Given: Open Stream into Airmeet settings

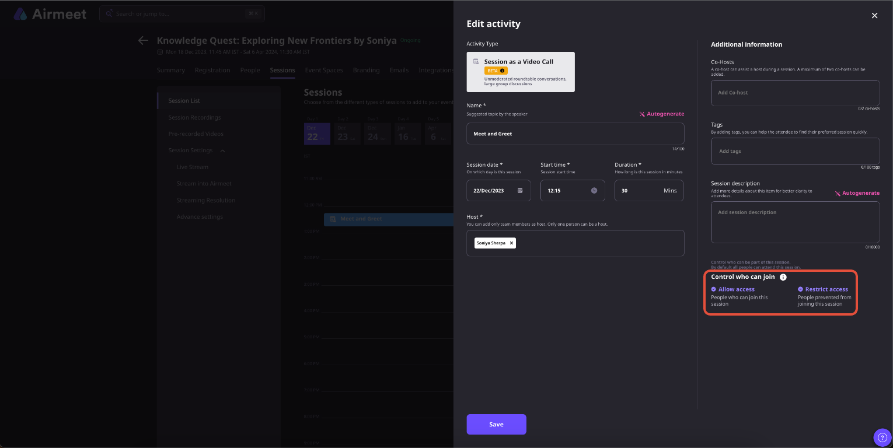Looking at the screenshot, I should click(x=204, y=184).
